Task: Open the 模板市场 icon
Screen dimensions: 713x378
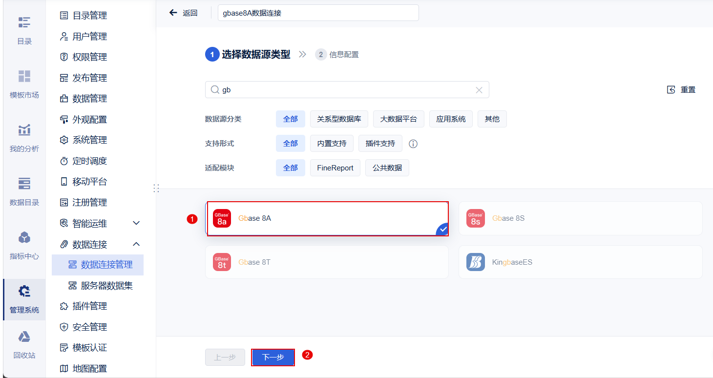Action: click(24, 76)
